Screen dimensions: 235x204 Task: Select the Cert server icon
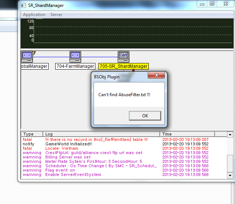click(123, 57)
